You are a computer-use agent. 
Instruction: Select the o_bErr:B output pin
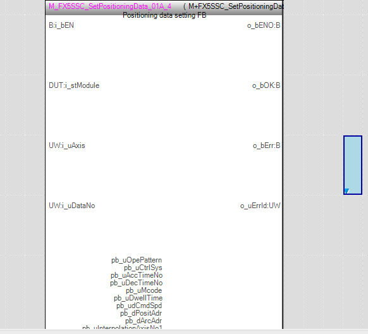tap(267, 145)
